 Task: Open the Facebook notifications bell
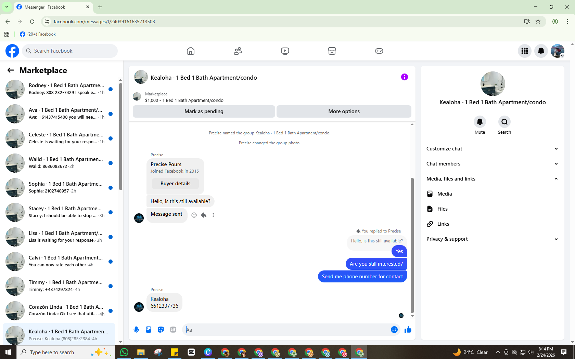(541, 51)
